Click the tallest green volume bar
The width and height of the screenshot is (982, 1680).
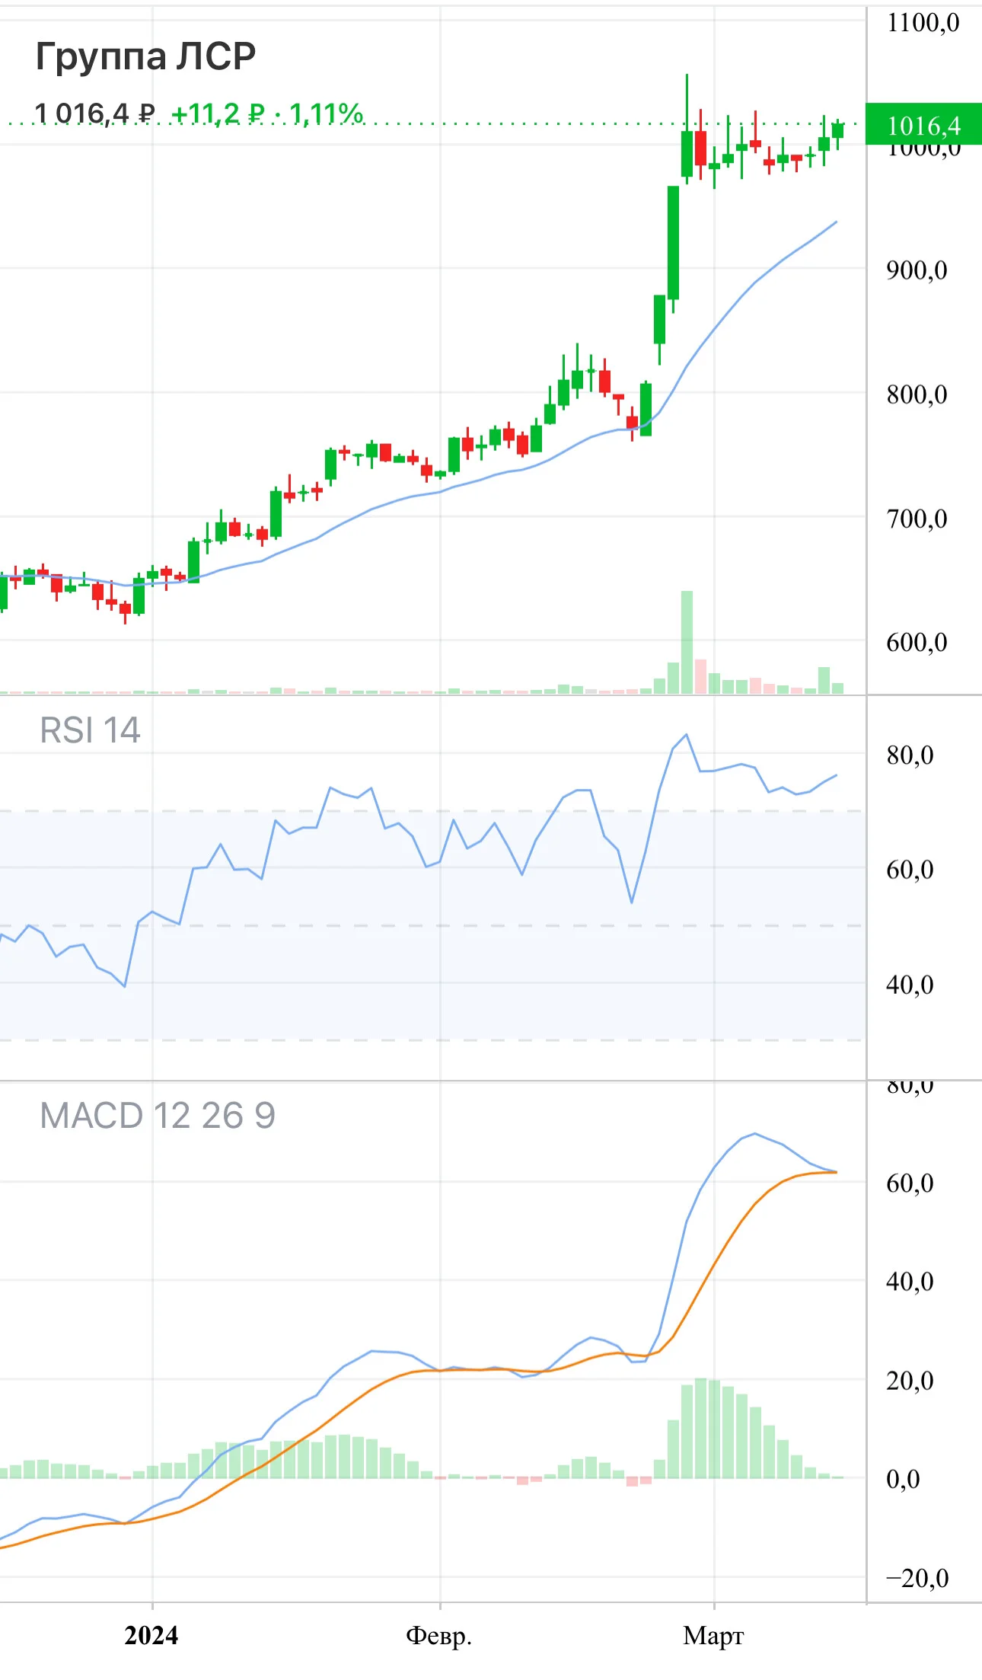click(x=687, y=642)
